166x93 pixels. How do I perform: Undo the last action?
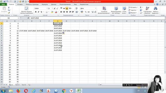click(7, 1)
